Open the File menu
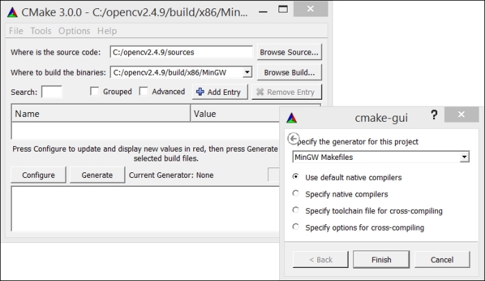Image resolution: width=485 pixels, height=281 pixels. tap(16, 31)
